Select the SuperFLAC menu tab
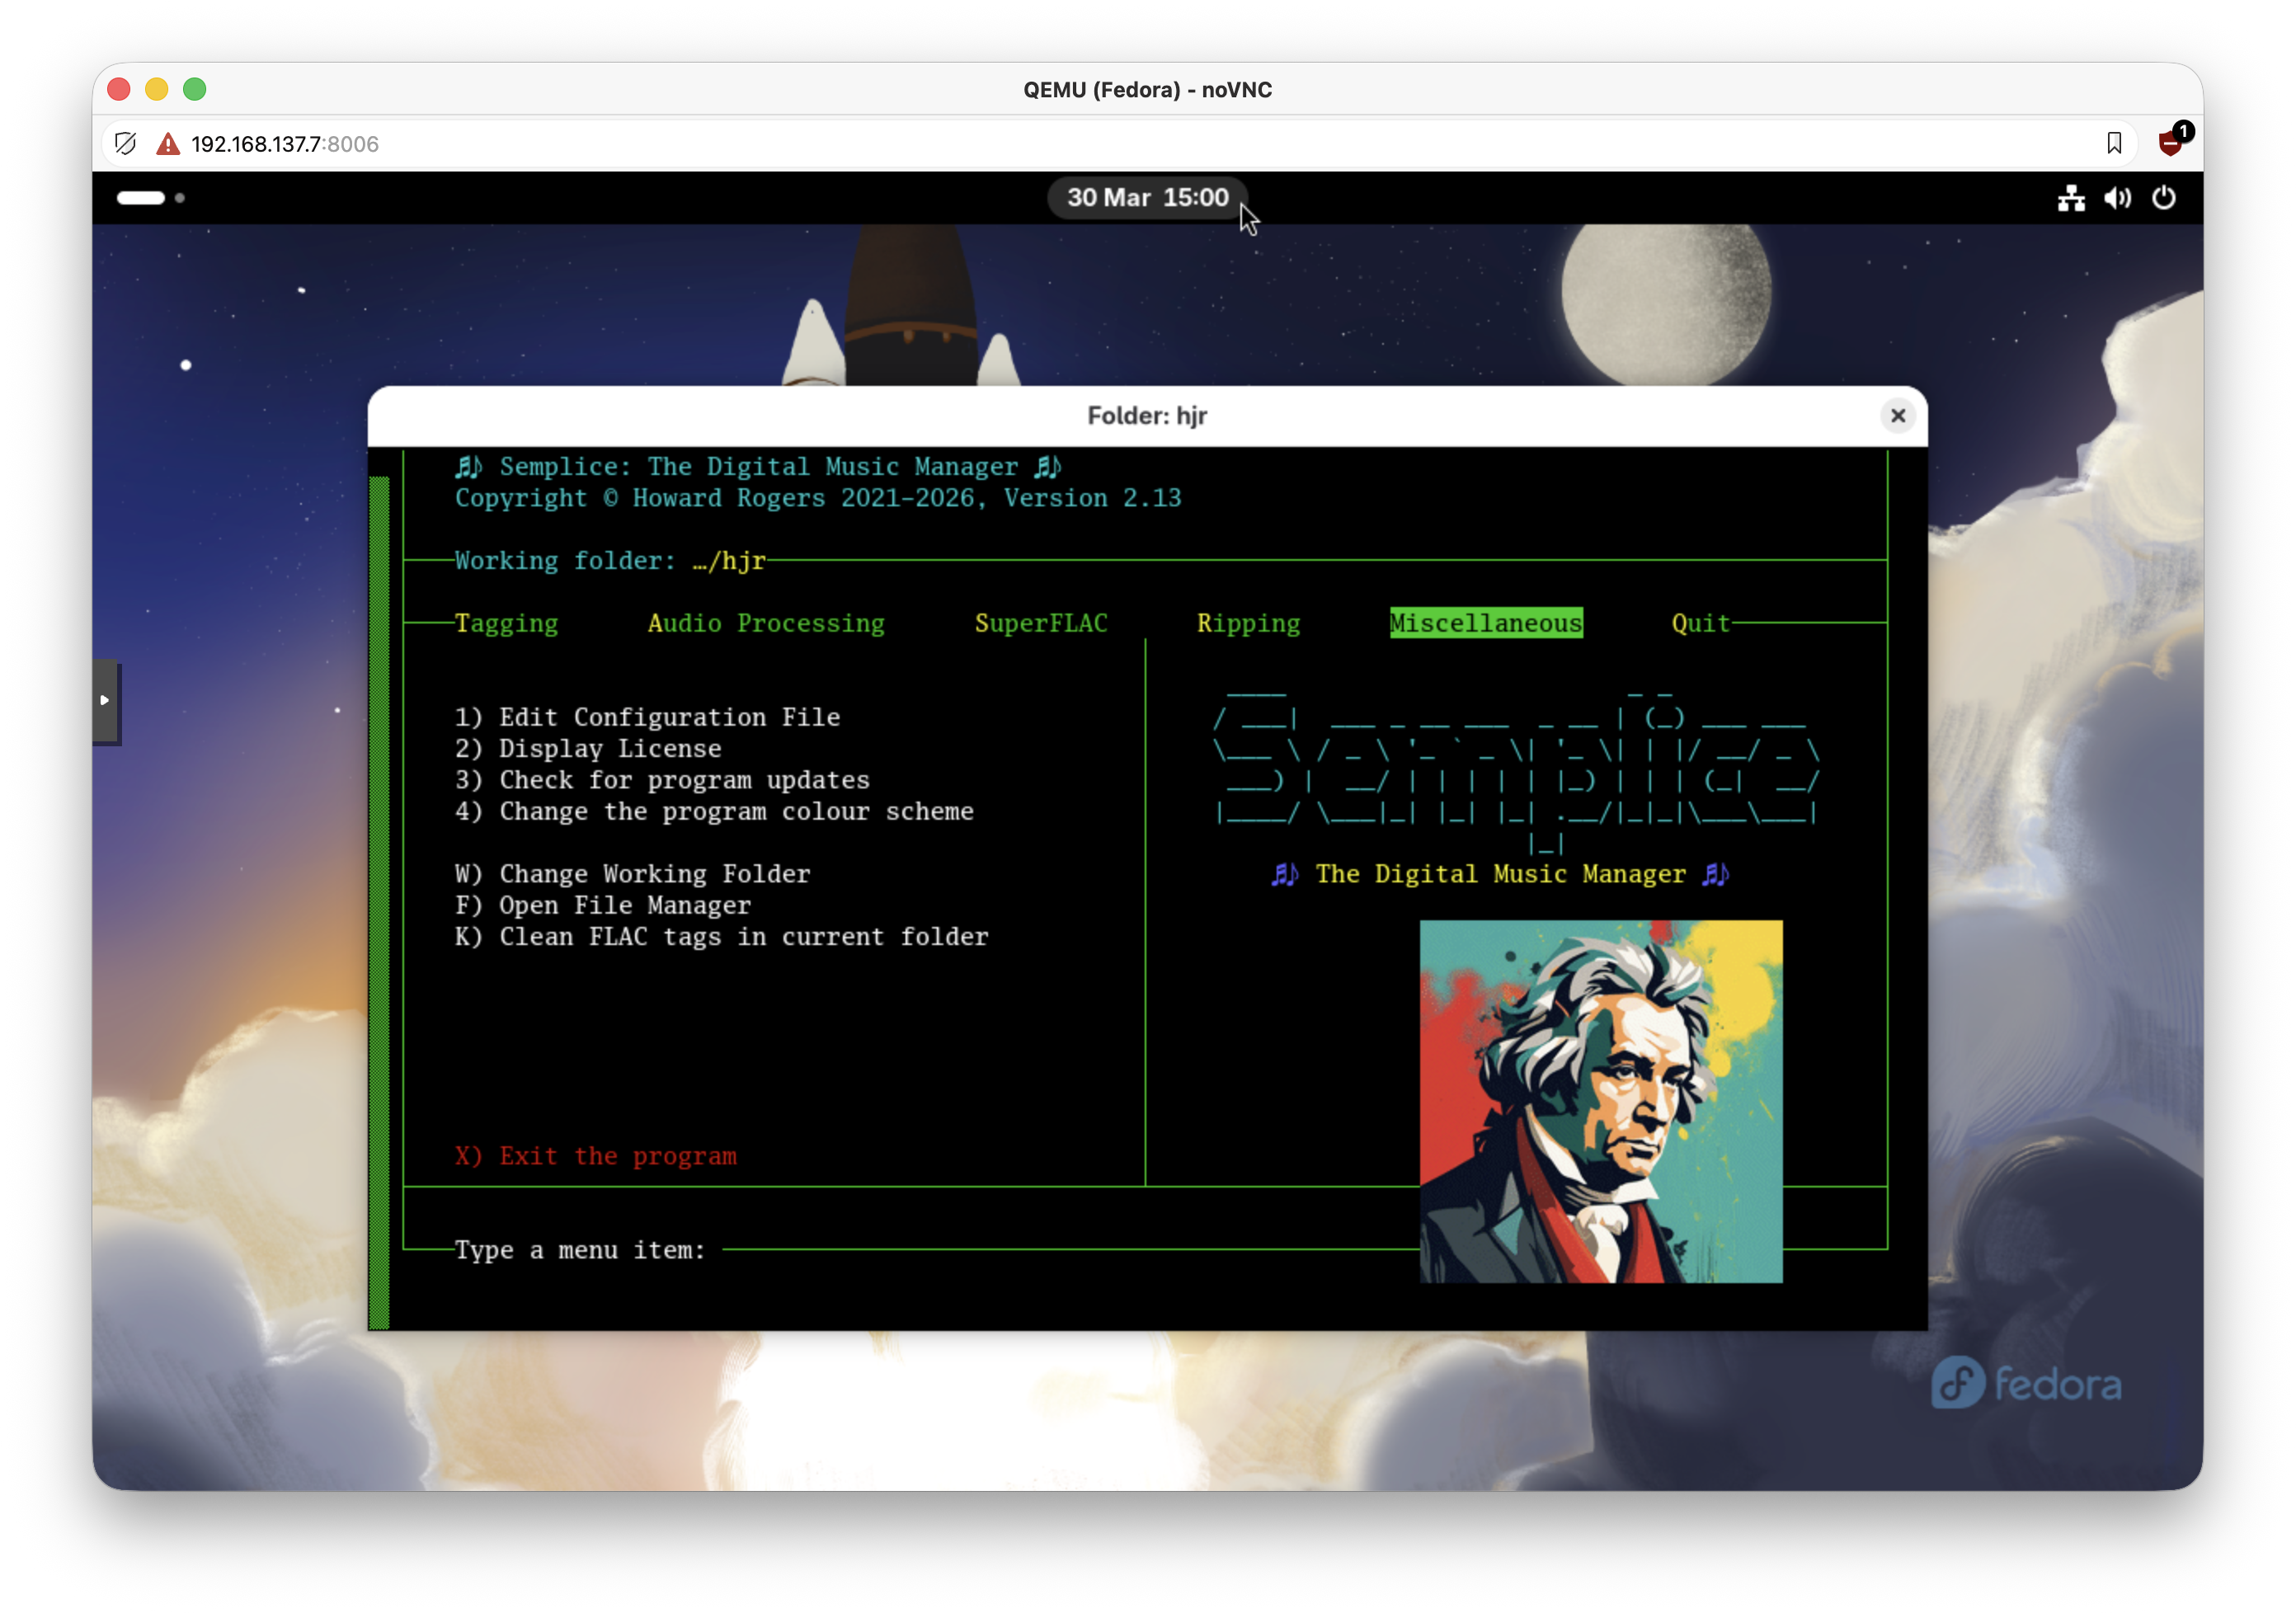This screenshot has width=2296, height=1613. [1040, 623]
